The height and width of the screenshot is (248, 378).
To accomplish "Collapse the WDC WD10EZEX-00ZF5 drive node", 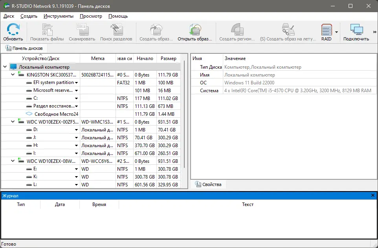I will click(x=13, y=122).
